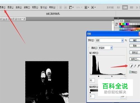
Task: Open the screen mode dropdown
Action: coord(93,7)
